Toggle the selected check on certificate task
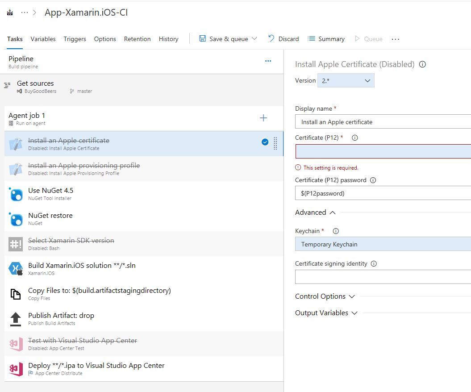 tap(265, 142)
